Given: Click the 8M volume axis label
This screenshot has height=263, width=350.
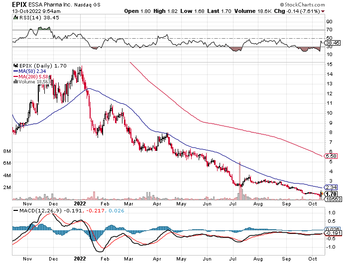Looking at the screenshot, I should pyautogui.click(x=7, y=151).
